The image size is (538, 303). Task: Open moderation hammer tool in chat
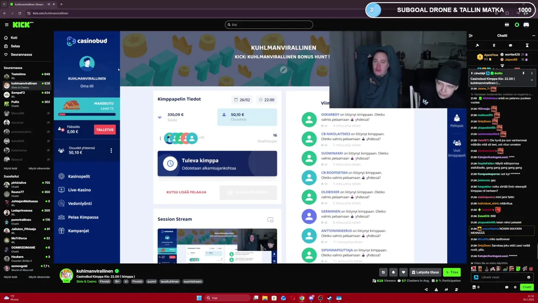[x=477, y=45]
